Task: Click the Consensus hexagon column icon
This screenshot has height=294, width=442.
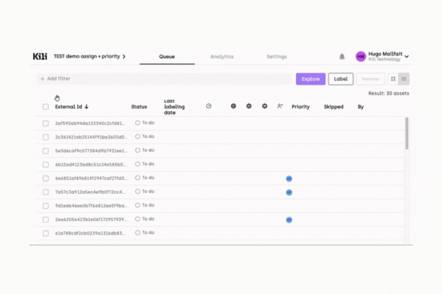Action: click(233, 106)
